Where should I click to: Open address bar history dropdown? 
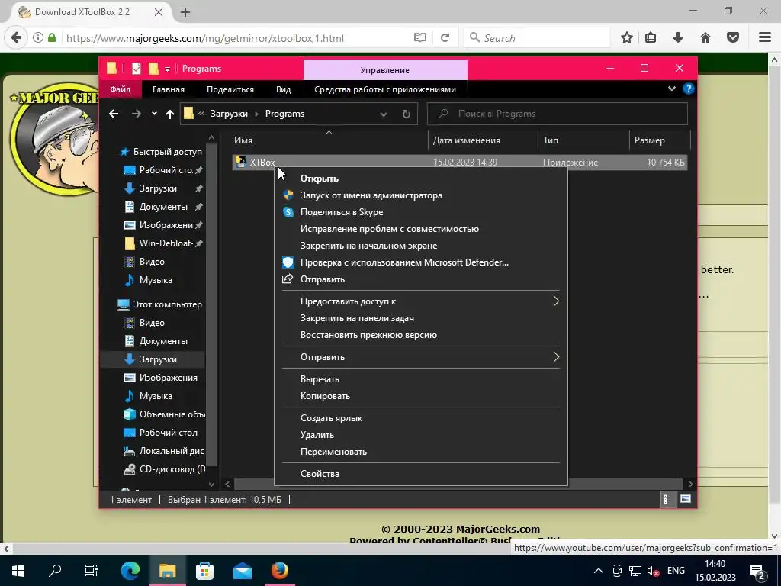[384, 114]
